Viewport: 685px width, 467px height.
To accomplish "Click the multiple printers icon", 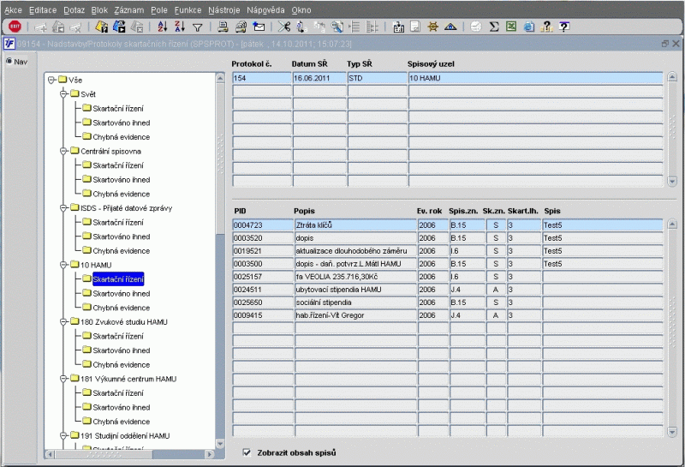I will tap(241, 27).
